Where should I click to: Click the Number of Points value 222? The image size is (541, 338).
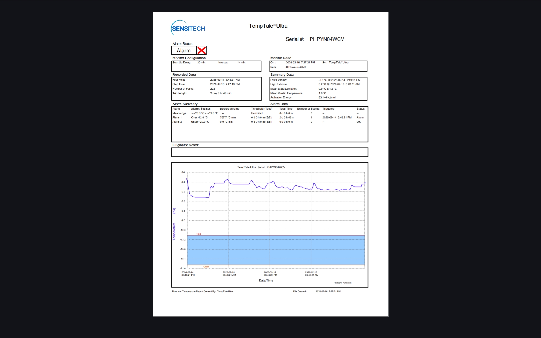[212, 89]
